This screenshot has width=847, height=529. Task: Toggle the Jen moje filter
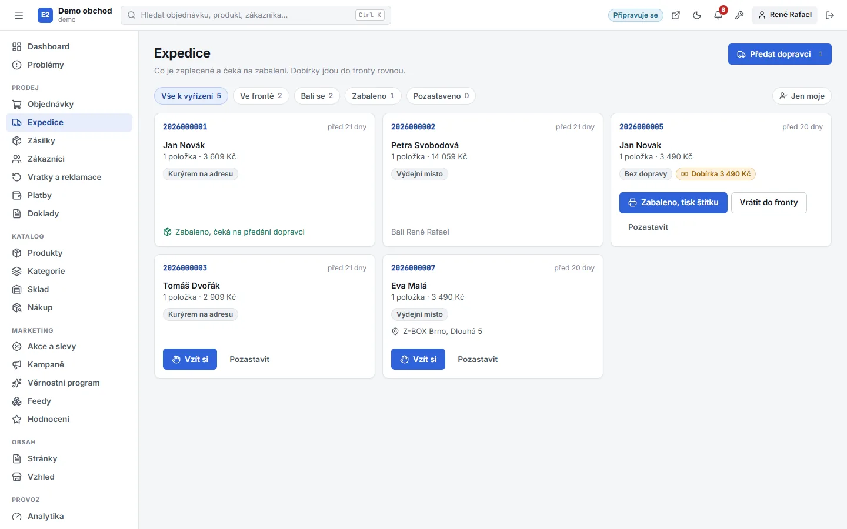click(802, 96)
